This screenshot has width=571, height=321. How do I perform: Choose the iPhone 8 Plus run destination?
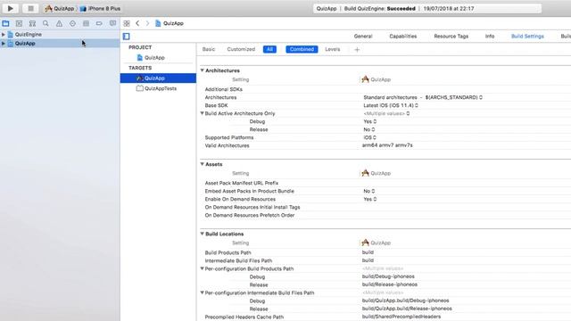[x=101, y=8]
